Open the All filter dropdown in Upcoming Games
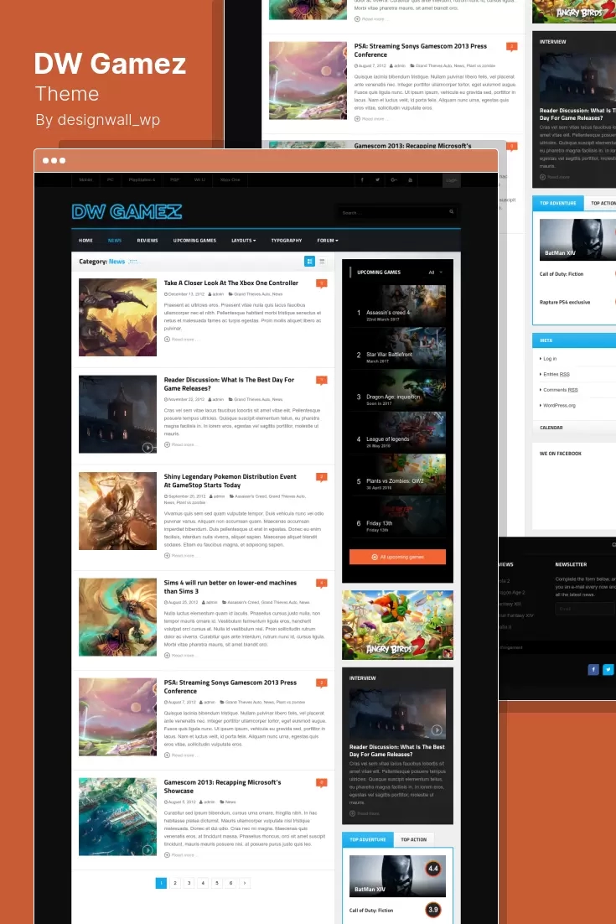The width and height of the screenshot is (616, 924). pos(435,273)
